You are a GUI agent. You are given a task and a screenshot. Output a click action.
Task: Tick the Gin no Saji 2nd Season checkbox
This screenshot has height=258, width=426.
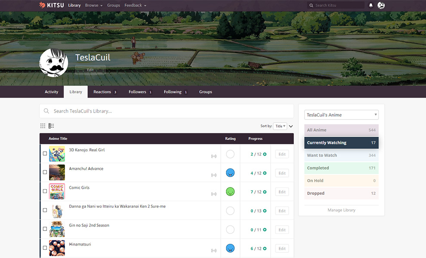tap(45, 229)
